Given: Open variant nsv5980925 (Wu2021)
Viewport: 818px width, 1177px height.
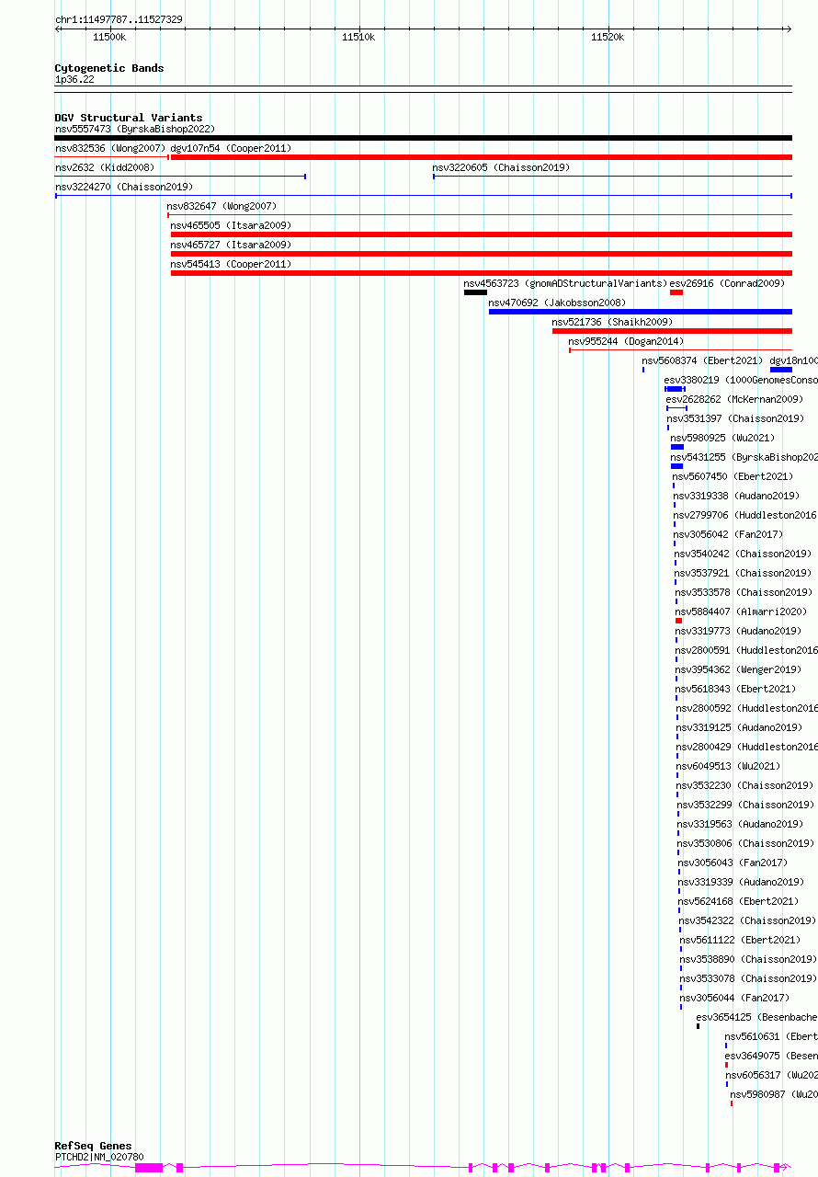Looking at the screenshot, I should (x=722, y=438).
